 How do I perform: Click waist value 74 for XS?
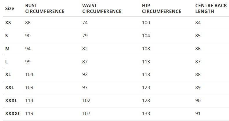85,23
